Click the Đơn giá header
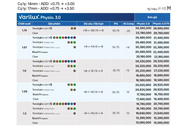 click(x=152, y=17)
